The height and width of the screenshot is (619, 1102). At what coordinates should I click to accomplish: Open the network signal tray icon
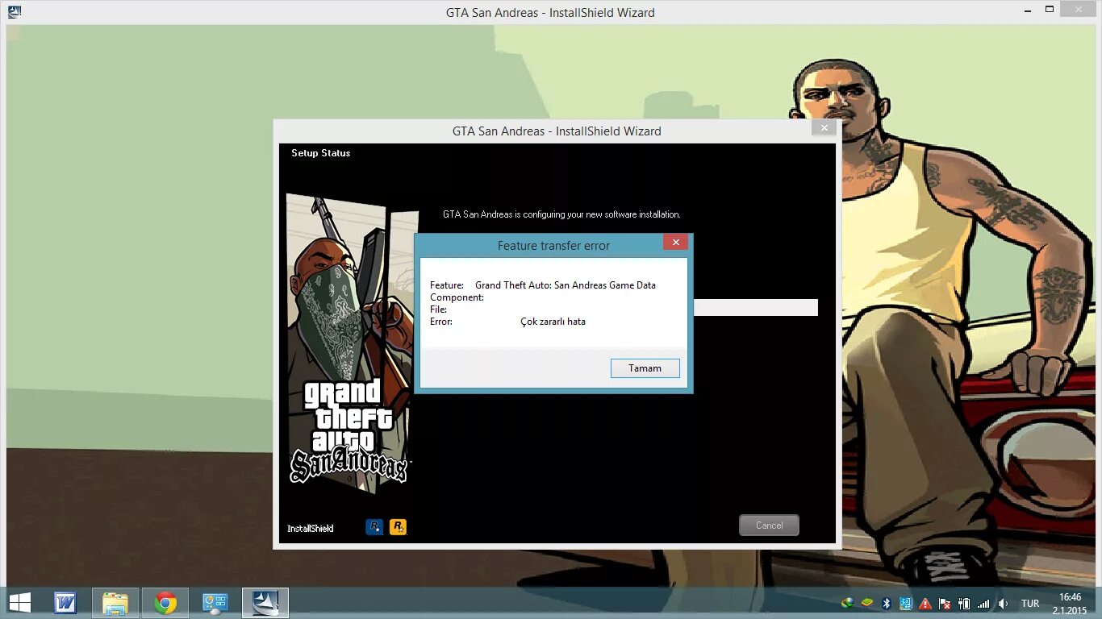(x=983, y=603)
